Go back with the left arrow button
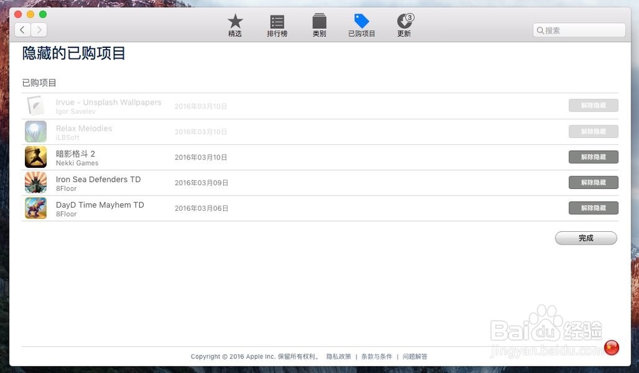639x373 pixels. pos(22,30)
